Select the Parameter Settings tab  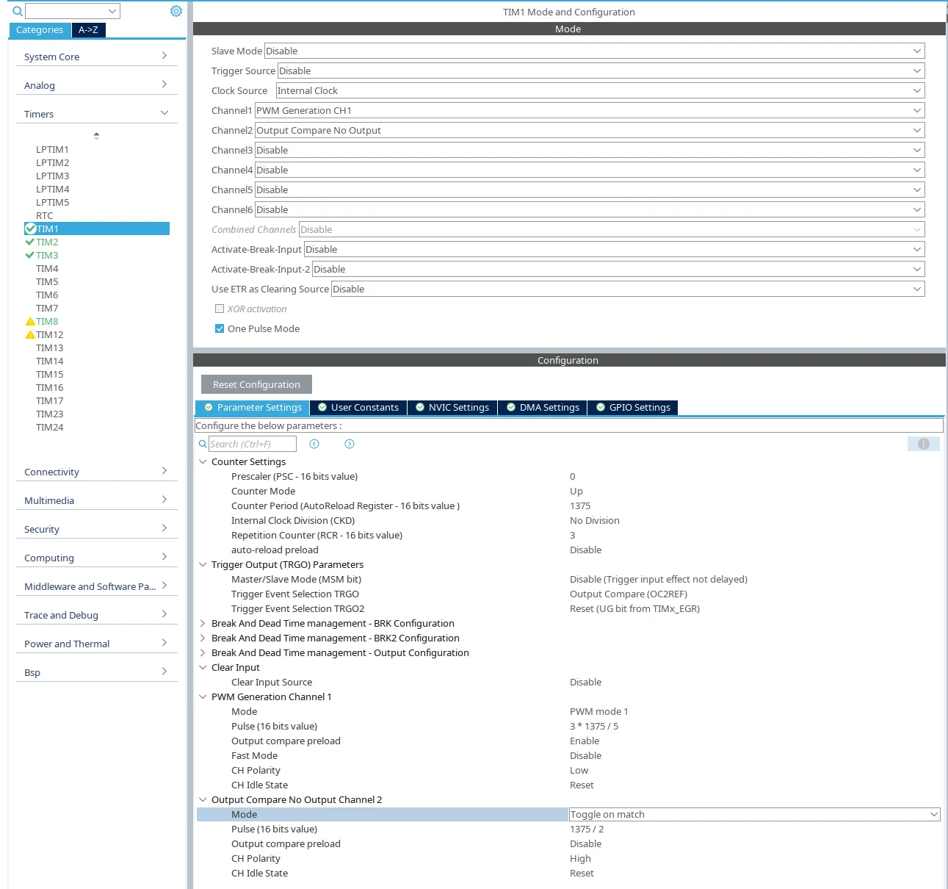pos(253,407)
